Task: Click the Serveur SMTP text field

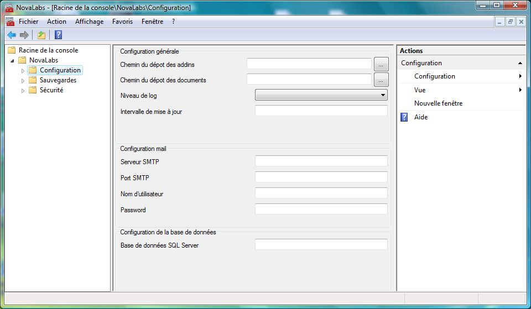Action: click(321, 161)
